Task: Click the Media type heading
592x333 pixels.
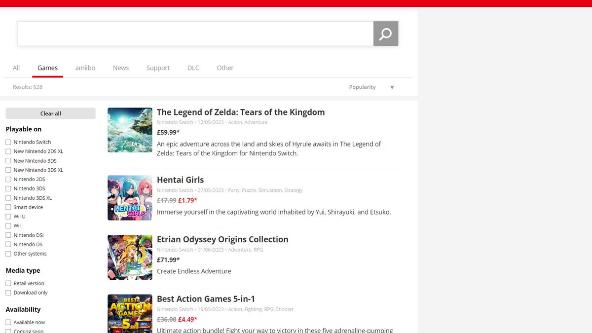Action: 23,271
